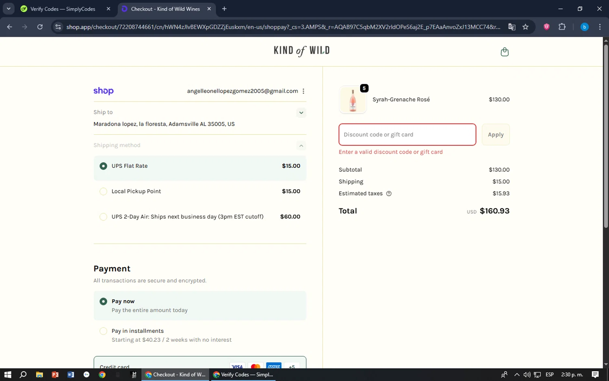Click the invalid discount code error message
609x381 pixels.
[391, 152]
